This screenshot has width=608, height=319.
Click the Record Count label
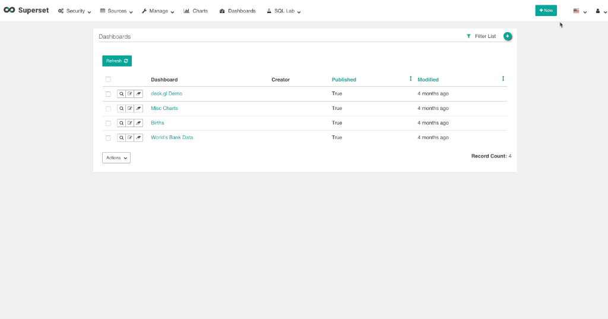coord(489,156)
